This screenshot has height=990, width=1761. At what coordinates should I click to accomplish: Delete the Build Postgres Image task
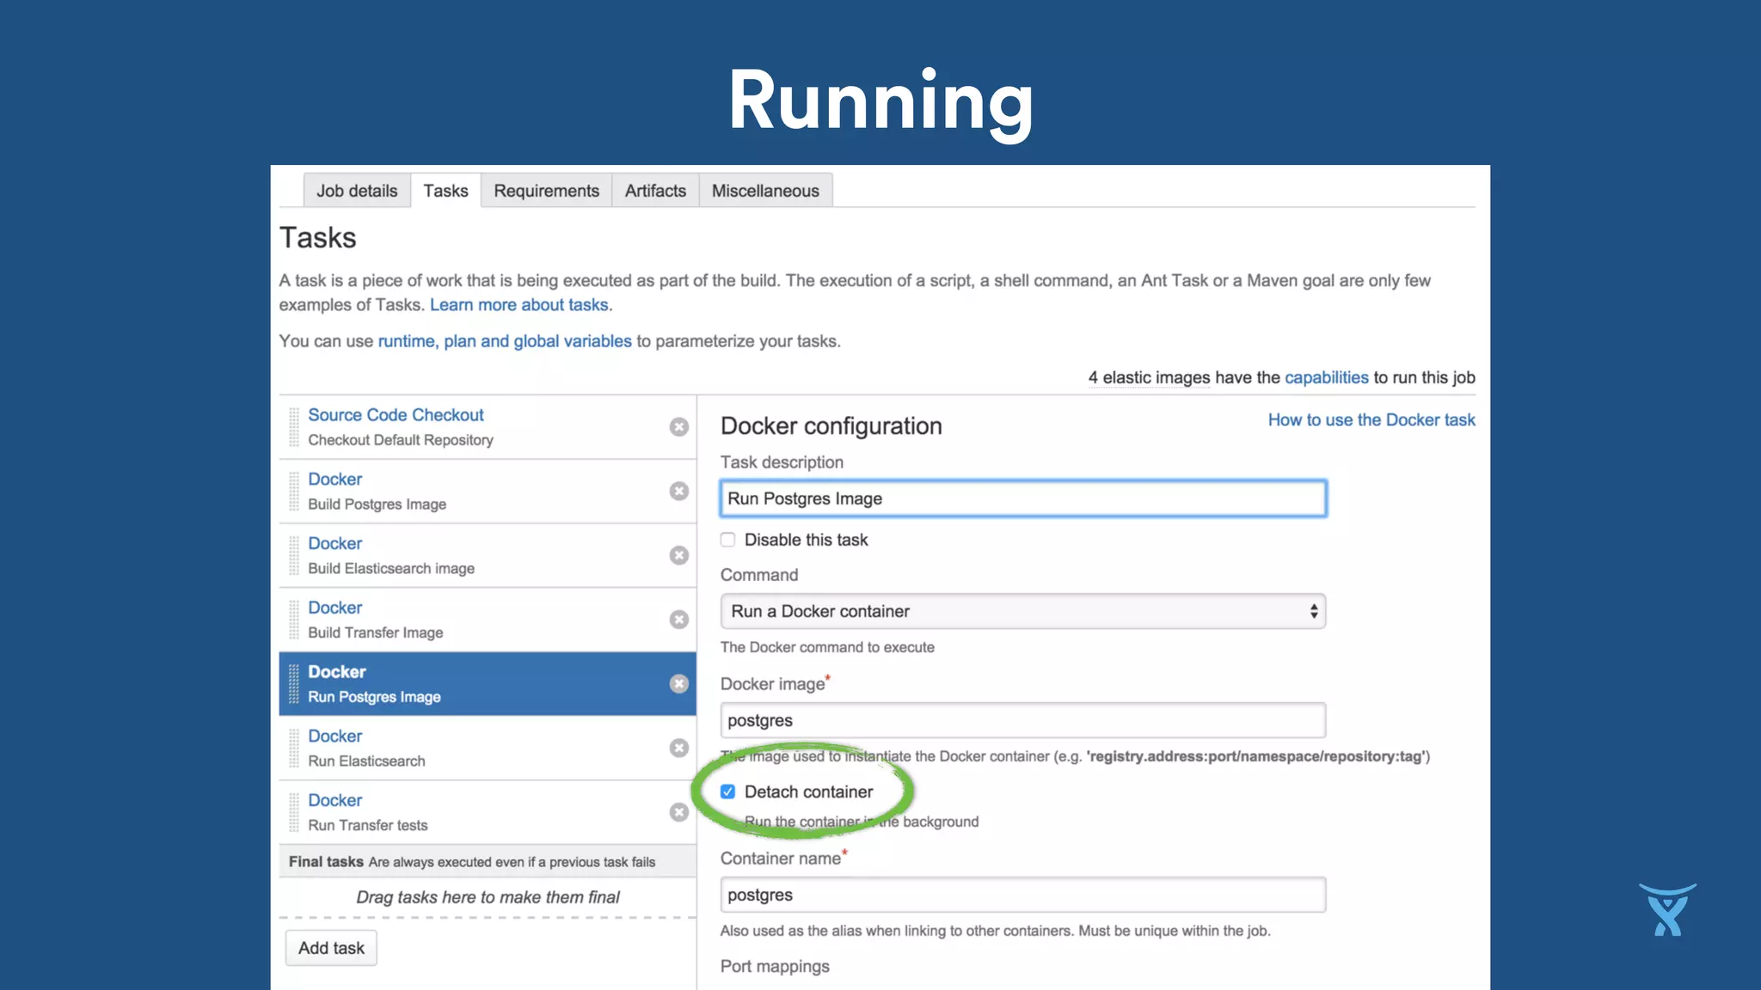coord(678,491)
